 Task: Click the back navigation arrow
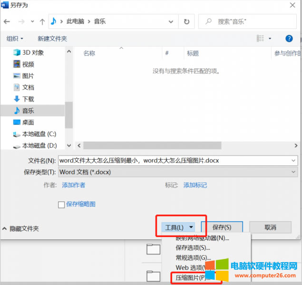[7, 22]
